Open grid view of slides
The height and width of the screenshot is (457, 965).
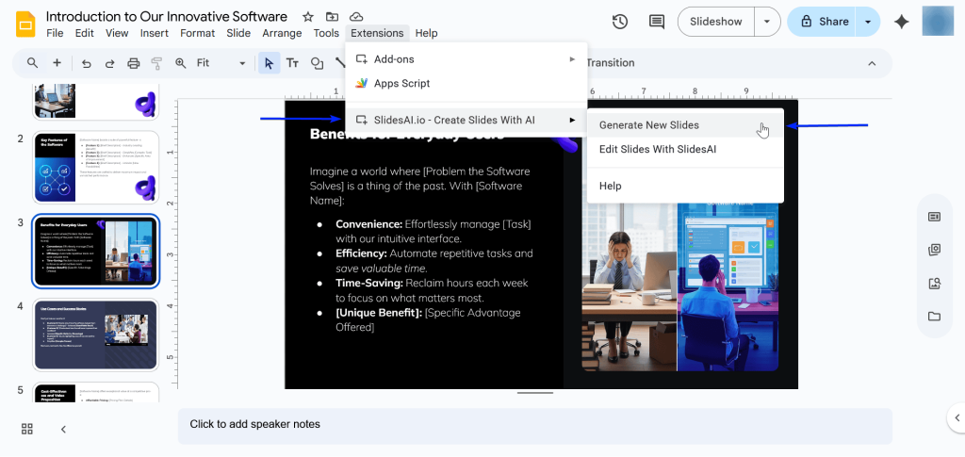tap(27, 429)
